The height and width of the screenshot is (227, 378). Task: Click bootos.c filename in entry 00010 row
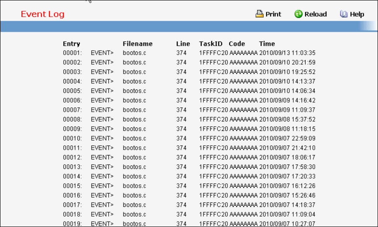coord(134,138)
